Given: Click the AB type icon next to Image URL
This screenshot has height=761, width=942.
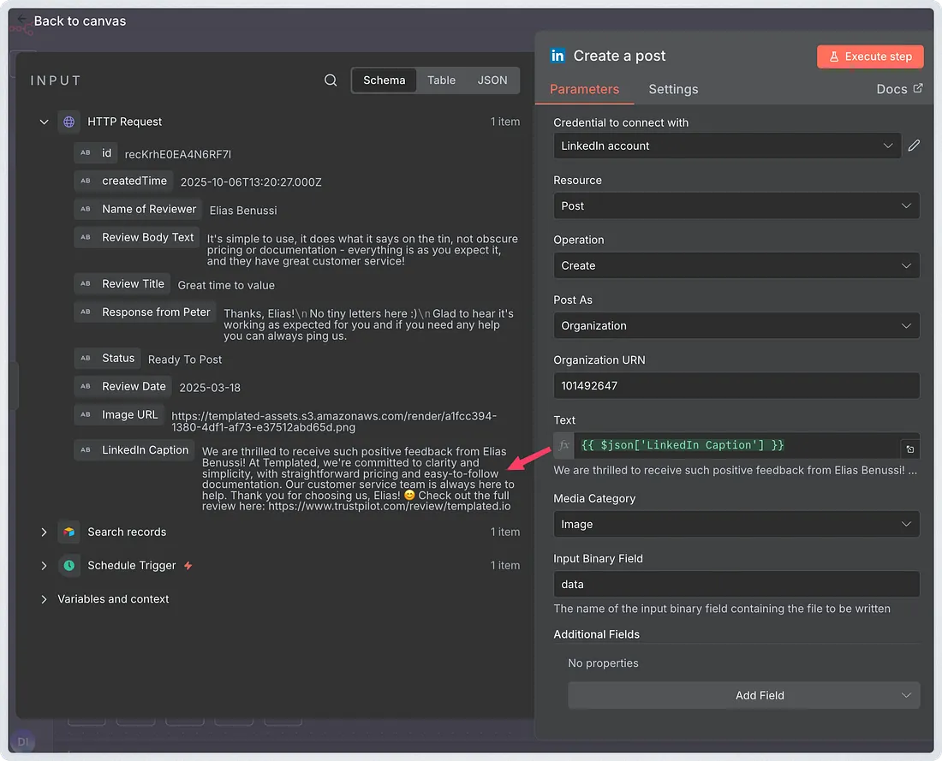Looking at the screenshot, I should point(86,414).
